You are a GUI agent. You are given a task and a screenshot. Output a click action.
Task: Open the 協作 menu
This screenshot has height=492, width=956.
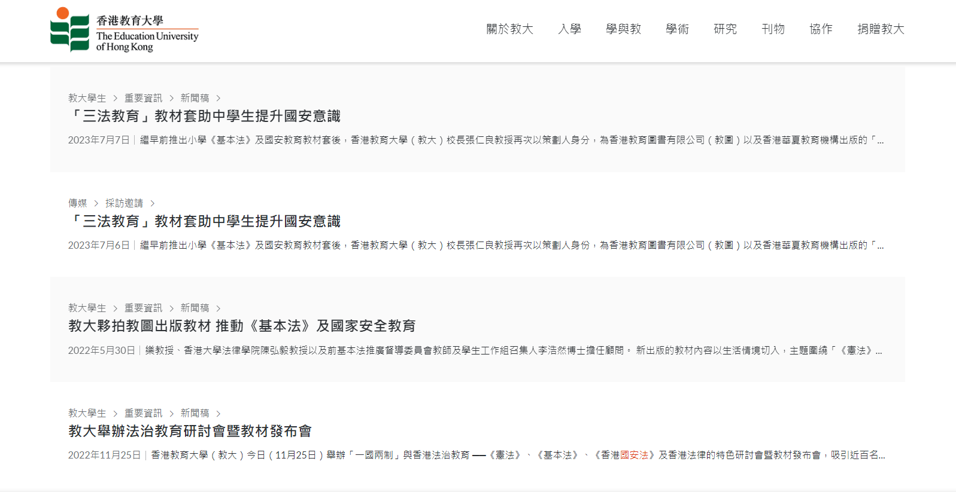coord(821,29)
